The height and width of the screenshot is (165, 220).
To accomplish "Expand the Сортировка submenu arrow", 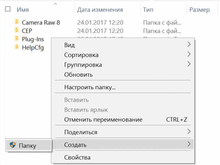I will click(x=189, y=54).
